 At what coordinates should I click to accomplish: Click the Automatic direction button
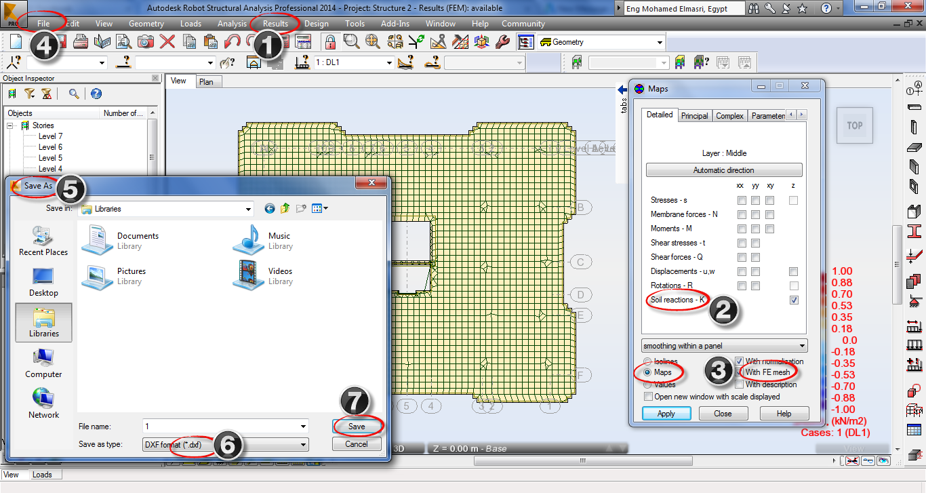pos(724,170)
